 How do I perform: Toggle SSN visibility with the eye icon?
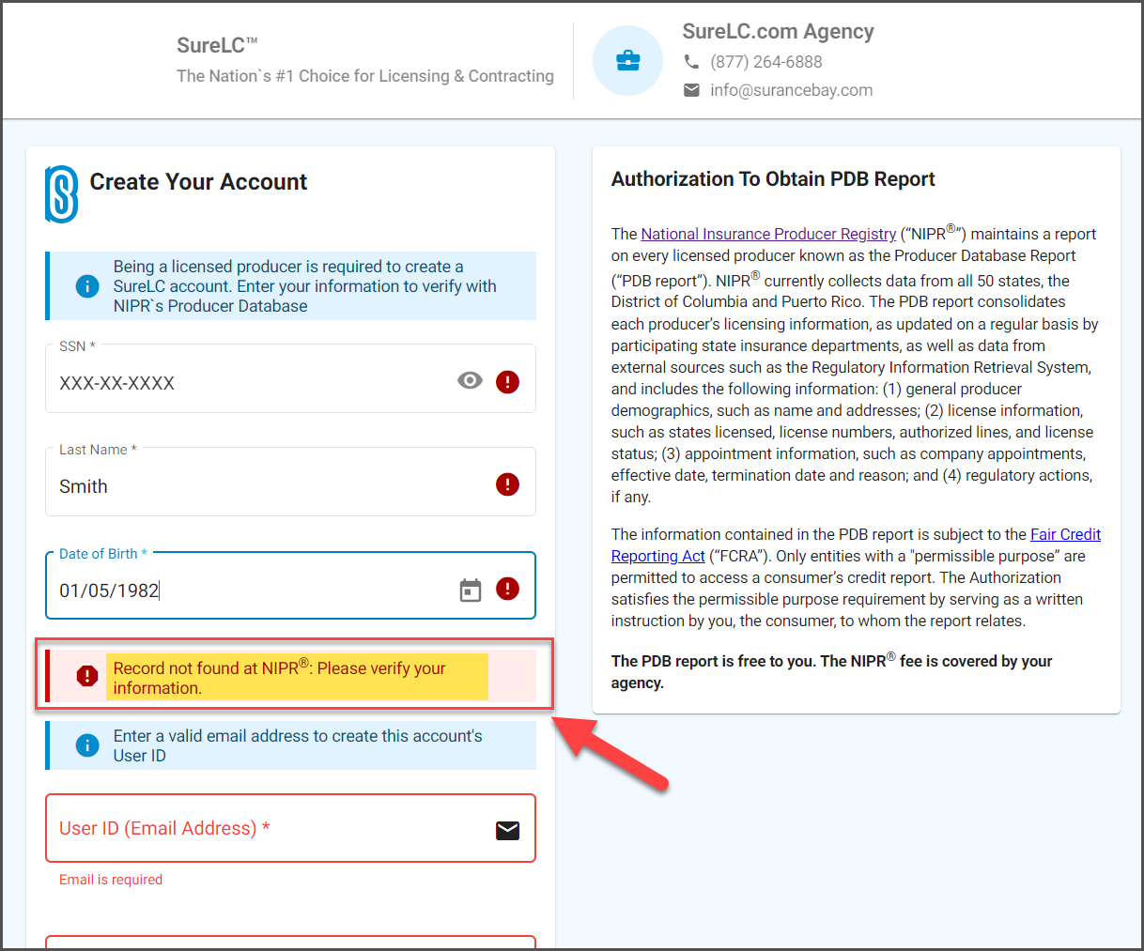pos(470,380)
